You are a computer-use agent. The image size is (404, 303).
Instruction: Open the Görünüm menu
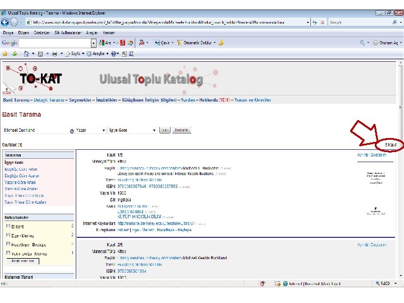[42, 33]
